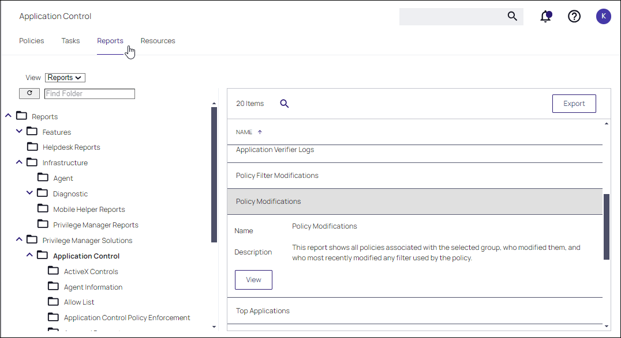Select the Top Applications report row
Image resolution: width=621 pixels, height=338 pixels.
[414, 311]
